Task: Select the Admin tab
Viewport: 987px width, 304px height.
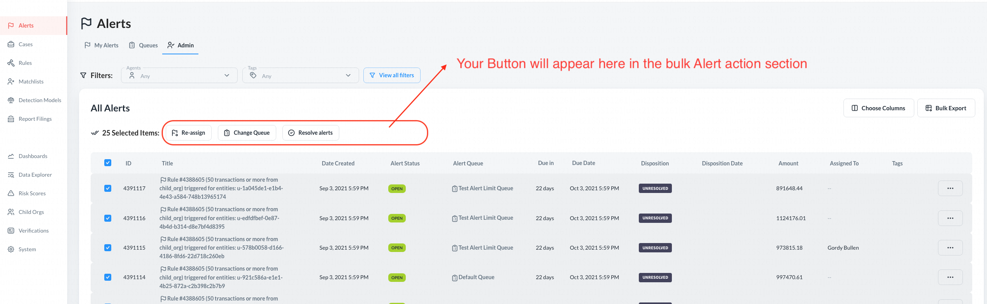Action: (x=181, y=45)
